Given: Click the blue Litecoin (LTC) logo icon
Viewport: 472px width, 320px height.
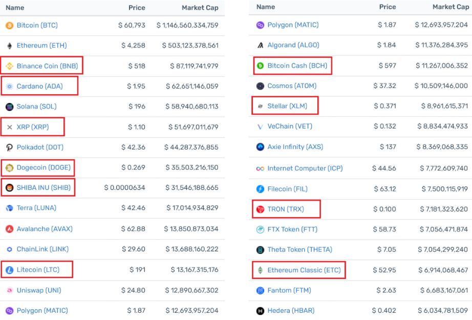Looking at the screenshot, I should click(9, 270).
